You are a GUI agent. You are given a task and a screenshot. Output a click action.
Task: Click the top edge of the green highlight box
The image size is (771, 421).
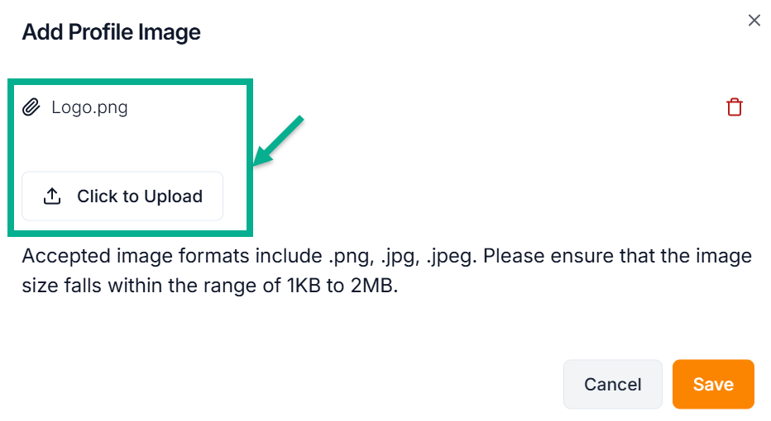(x=130, y=83)
